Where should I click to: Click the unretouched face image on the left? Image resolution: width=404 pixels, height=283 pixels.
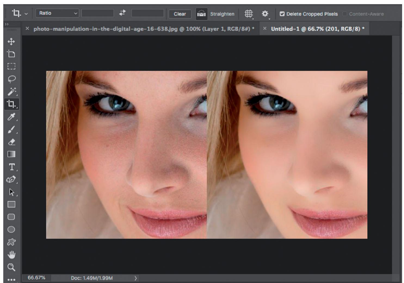click(x=127, y=155)
